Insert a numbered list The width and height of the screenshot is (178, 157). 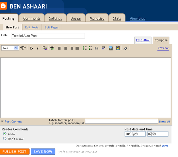pos(85,48)
